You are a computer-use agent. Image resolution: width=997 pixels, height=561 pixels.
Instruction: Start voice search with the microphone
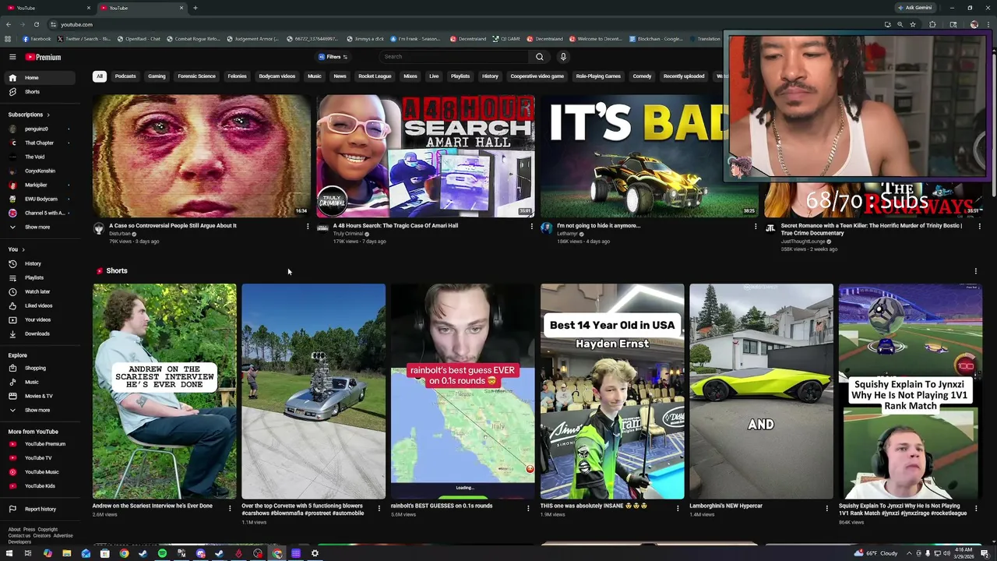pyautogui.click(x=563, y=57)
